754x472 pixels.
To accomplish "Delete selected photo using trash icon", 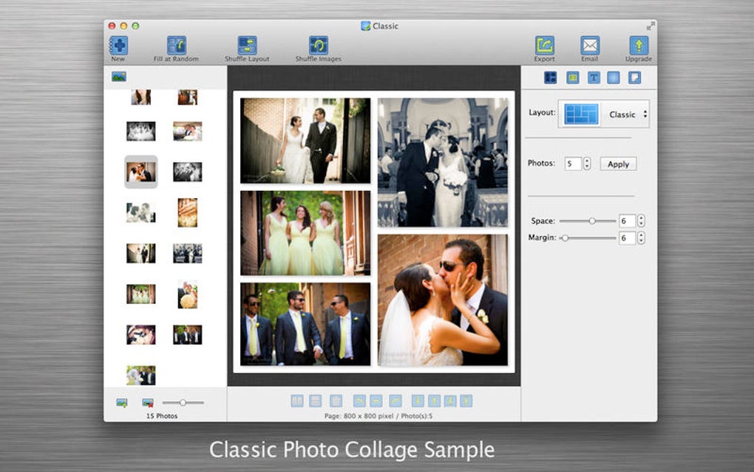I will pos(336,400).
